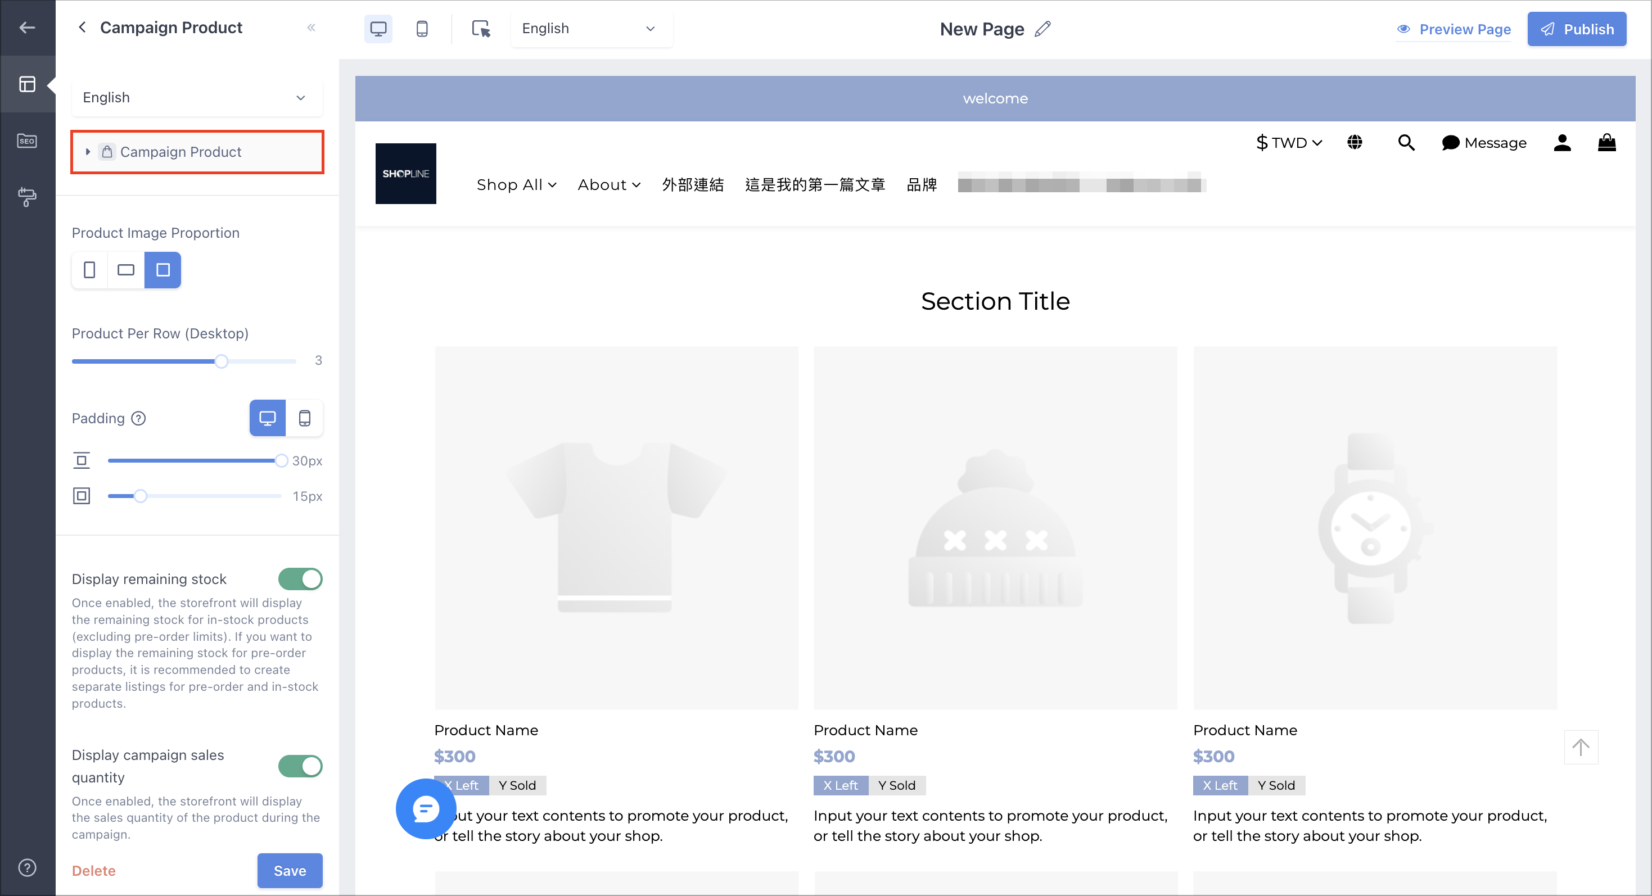This screenshot has width=1652, height=896.
Task: Click Preview Page link
Action: 1453,29
